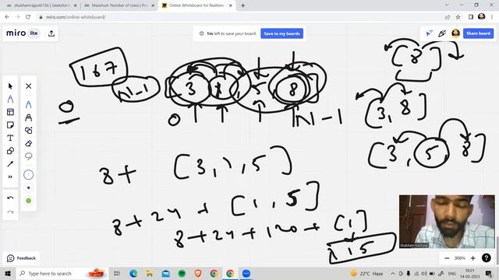Open a new browser tab
Screen dimensions: 499x280
[x=243, y=5]
